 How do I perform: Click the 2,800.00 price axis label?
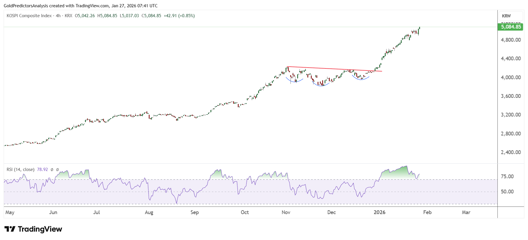point(511,134)
